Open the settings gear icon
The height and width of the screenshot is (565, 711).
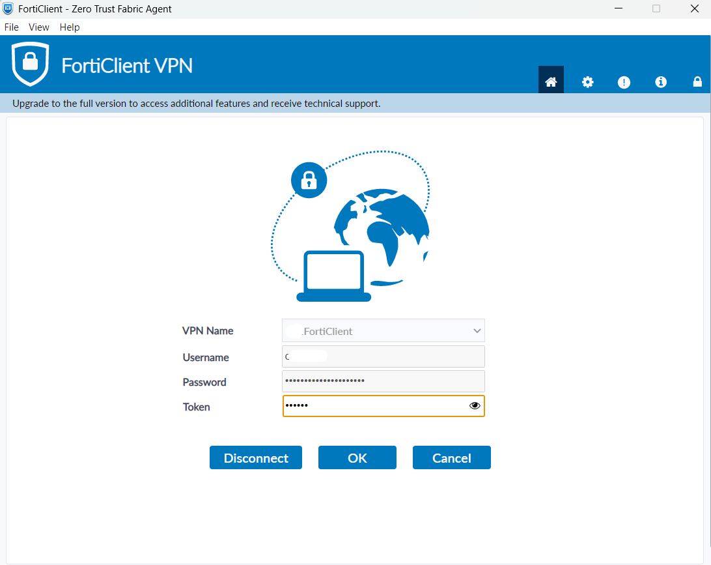point(588,82)
